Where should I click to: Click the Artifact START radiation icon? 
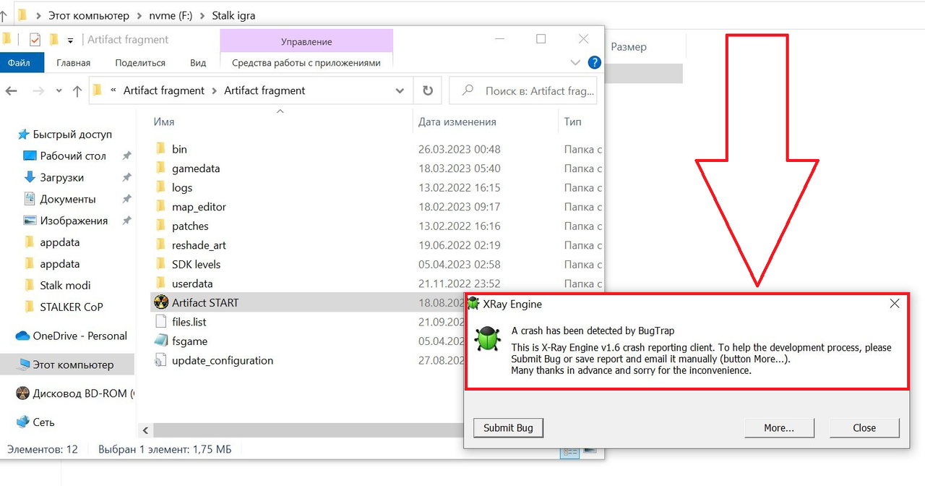[160, 302]
